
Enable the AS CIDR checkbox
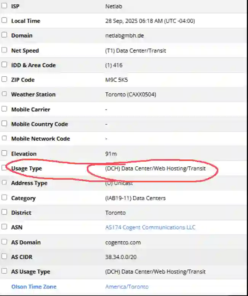[4, 257]
